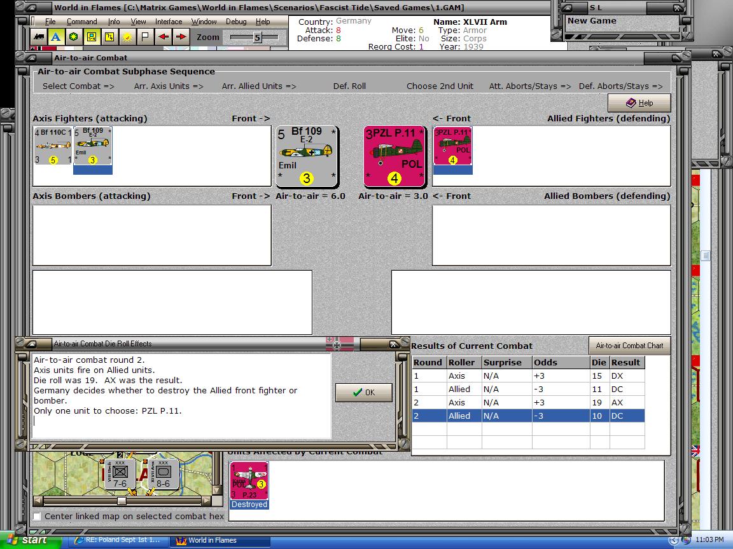Click the linked map scroll-left arrow
733x549 pixels.
point(38,501)
